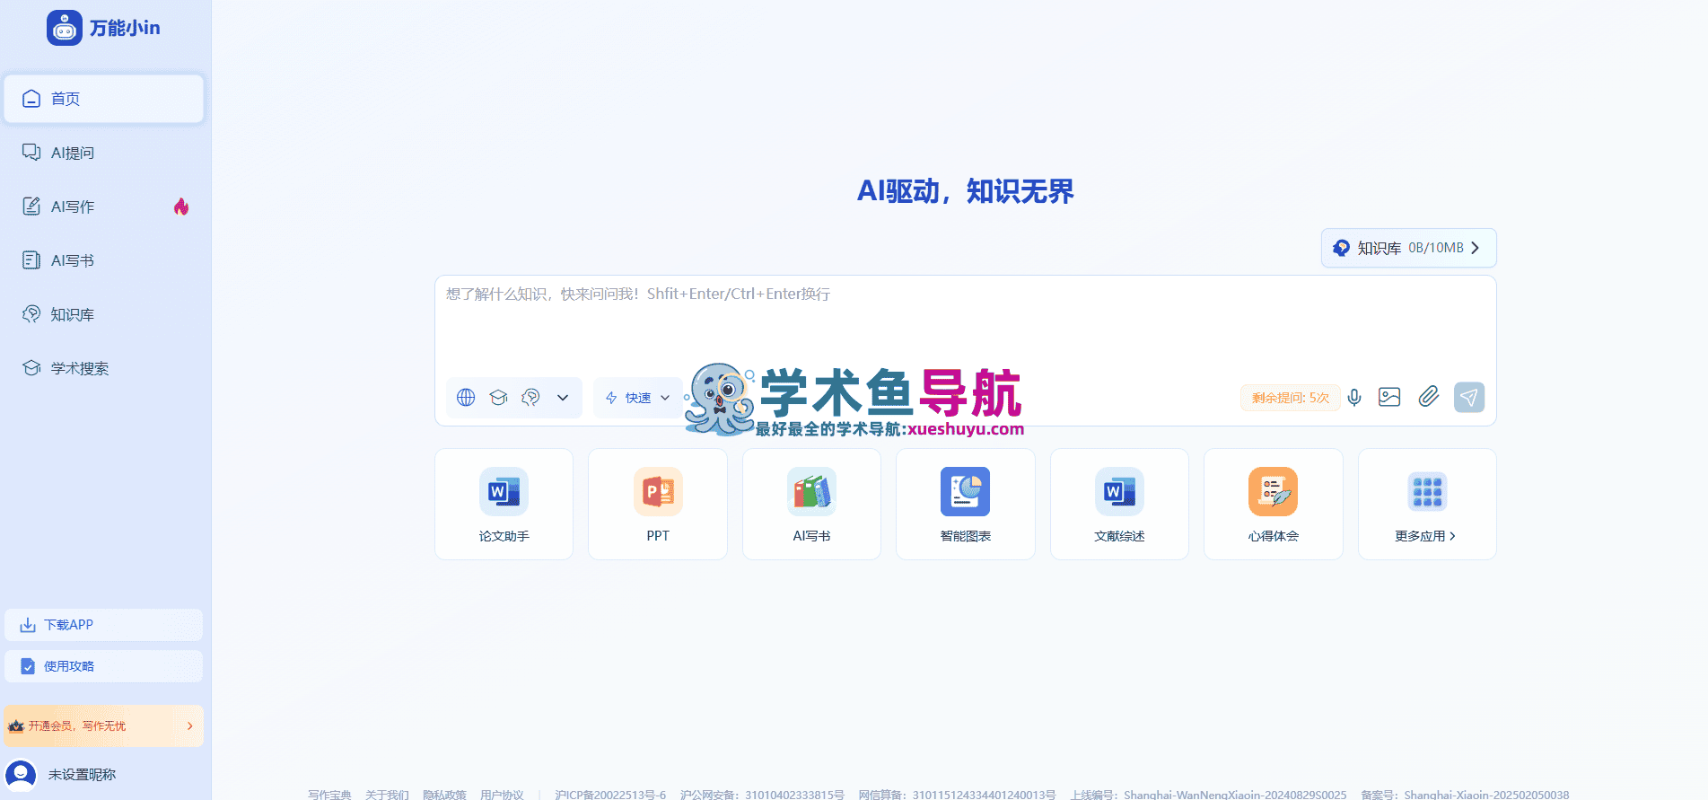The image size is (1708, 800).
Task: Go to the 学术搜索 sidebar item
Action: click(x=104, y=368)
